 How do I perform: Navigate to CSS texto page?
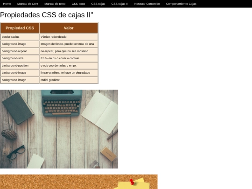tap(78, 4)
